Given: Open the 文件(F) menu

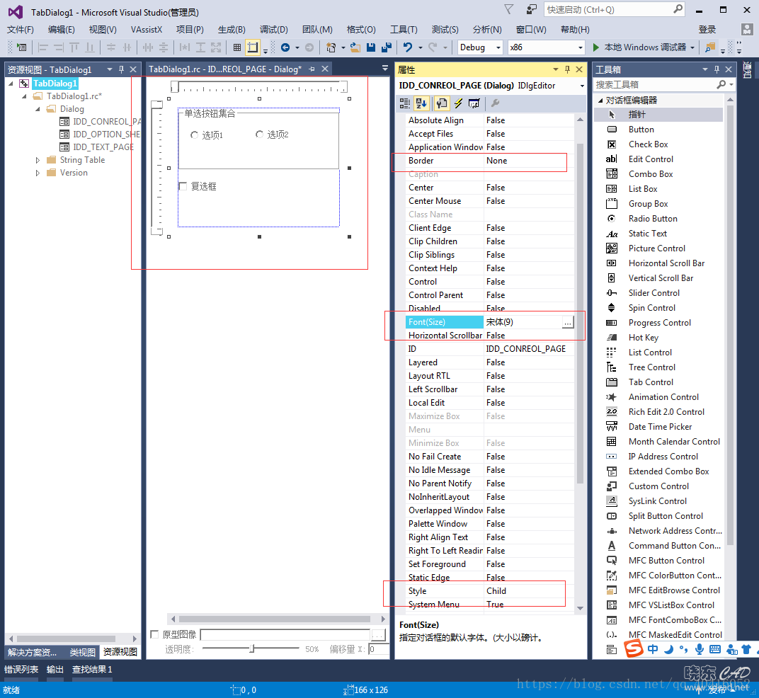Looking at the screenshot, I should tap(21, 30).
